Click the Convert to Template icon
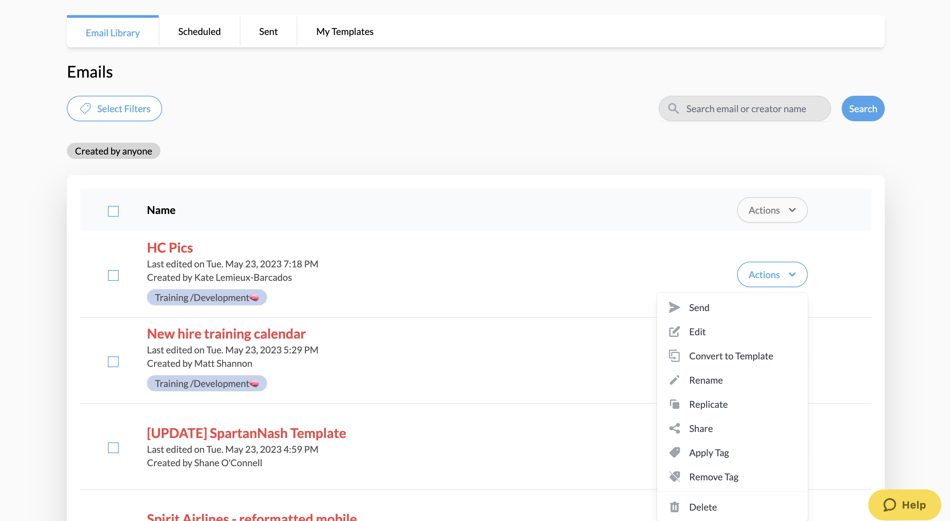The height and width of the screenshot is (521, 950). tap(674, 356)
